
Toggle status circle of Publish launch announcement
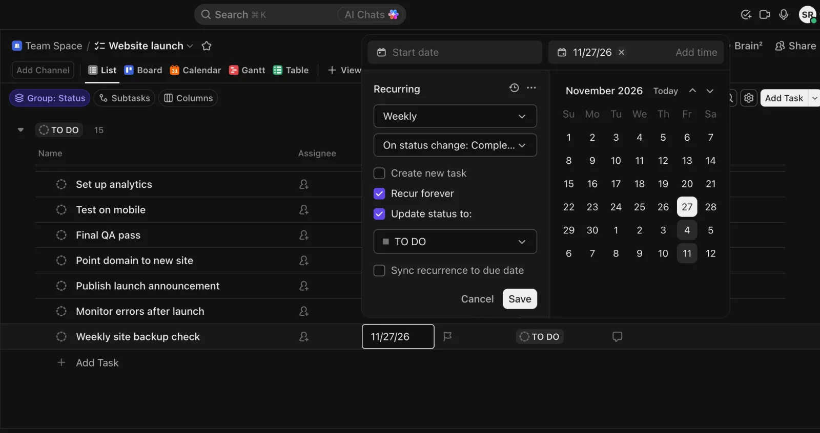coord(61,286)
